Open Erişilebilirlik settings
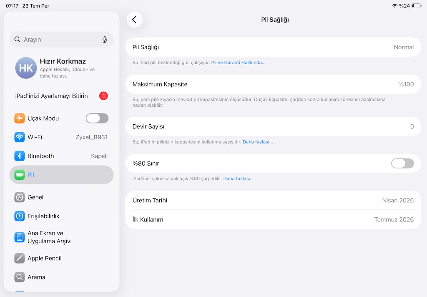Screen dimensions: 427x297 tap(61, 216)
